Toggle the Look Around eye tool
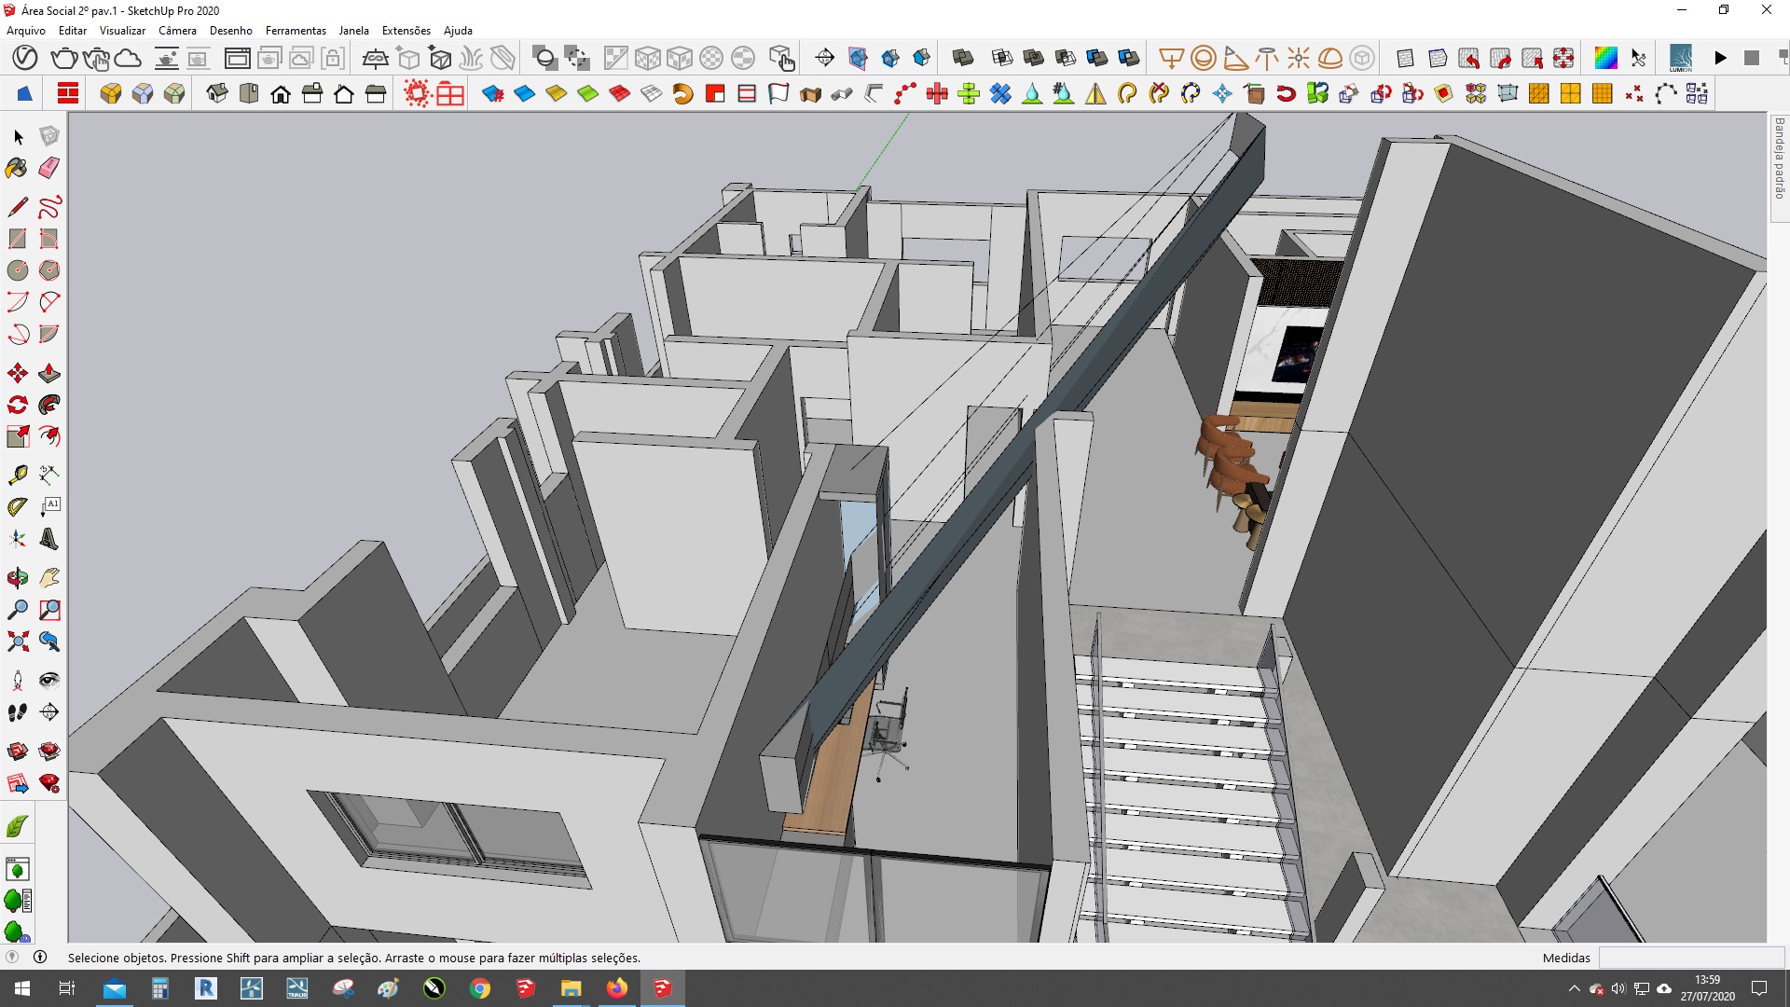Image resolution: width=1790 pixels, height=1007 pixels. [49, 680]
